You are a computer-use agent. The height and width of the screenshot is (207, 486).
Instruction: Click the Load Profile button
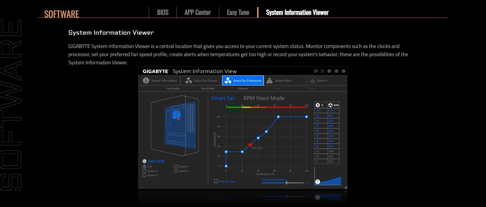coord(173,88)
